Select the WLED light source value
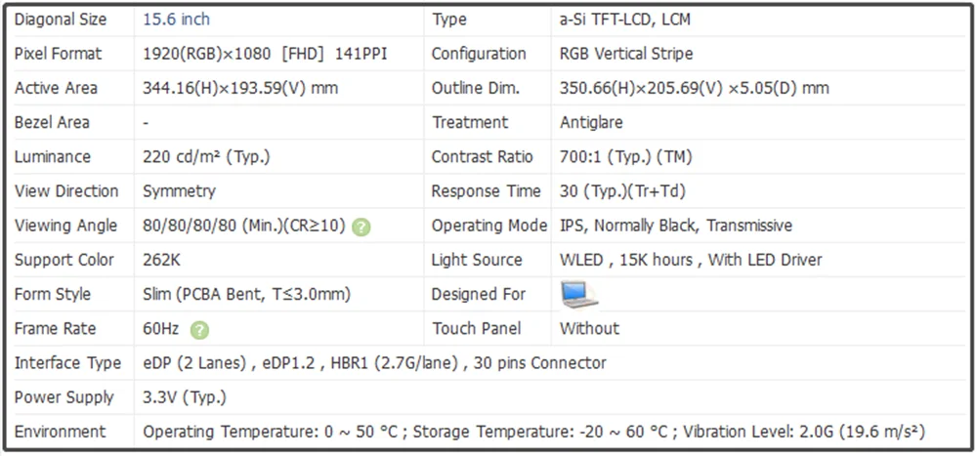This screenshot has height=456, width=977. (691, 260)
